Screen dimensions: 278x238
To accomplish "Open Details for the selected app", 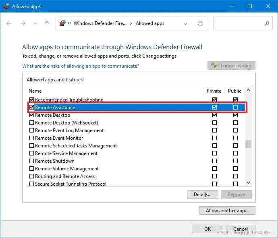I will click(203, 195).
